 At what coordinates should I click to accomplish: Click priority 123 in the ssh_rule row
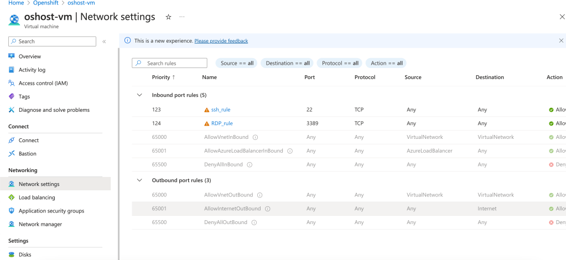tap(156, 110)
